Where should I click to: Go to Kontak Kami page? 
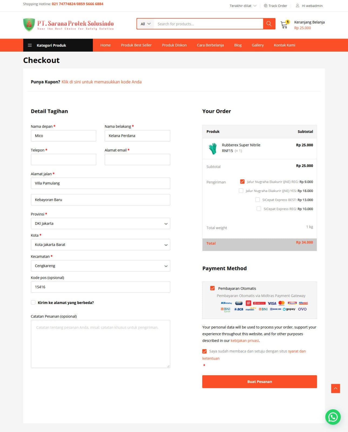(x=284, y=45)
